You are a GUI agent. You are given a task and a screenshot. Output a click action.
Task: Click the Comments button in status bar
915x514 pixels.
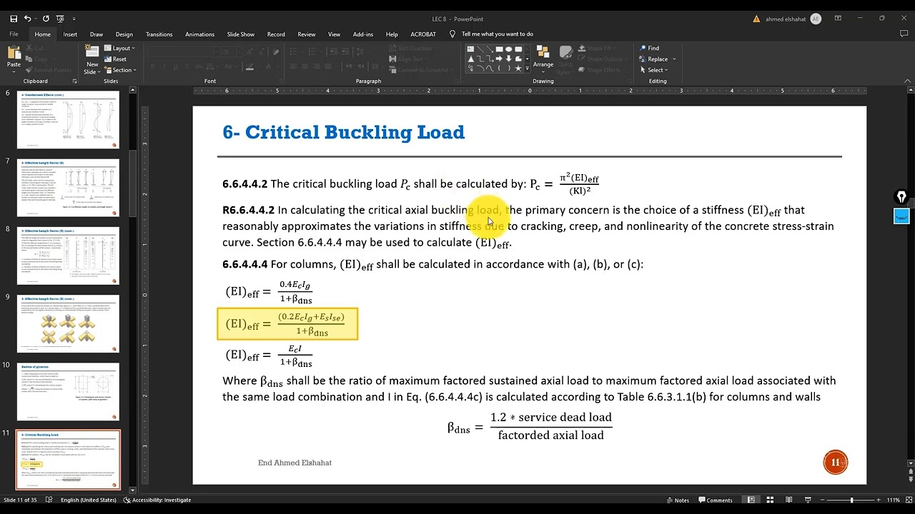pos(714,500)
